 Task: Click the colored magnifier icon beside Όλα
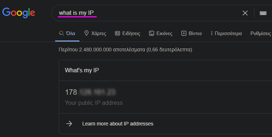tap(61, 33)
